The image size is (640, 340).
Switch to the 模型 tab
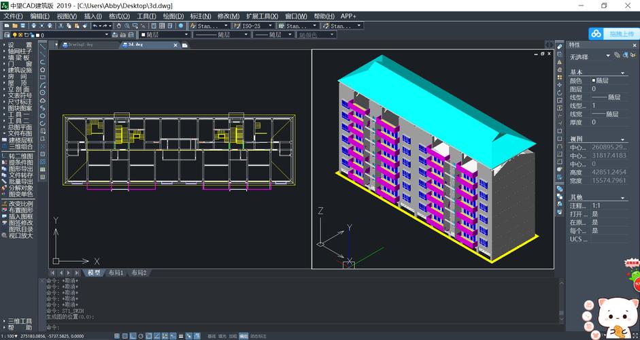point(94,273)
